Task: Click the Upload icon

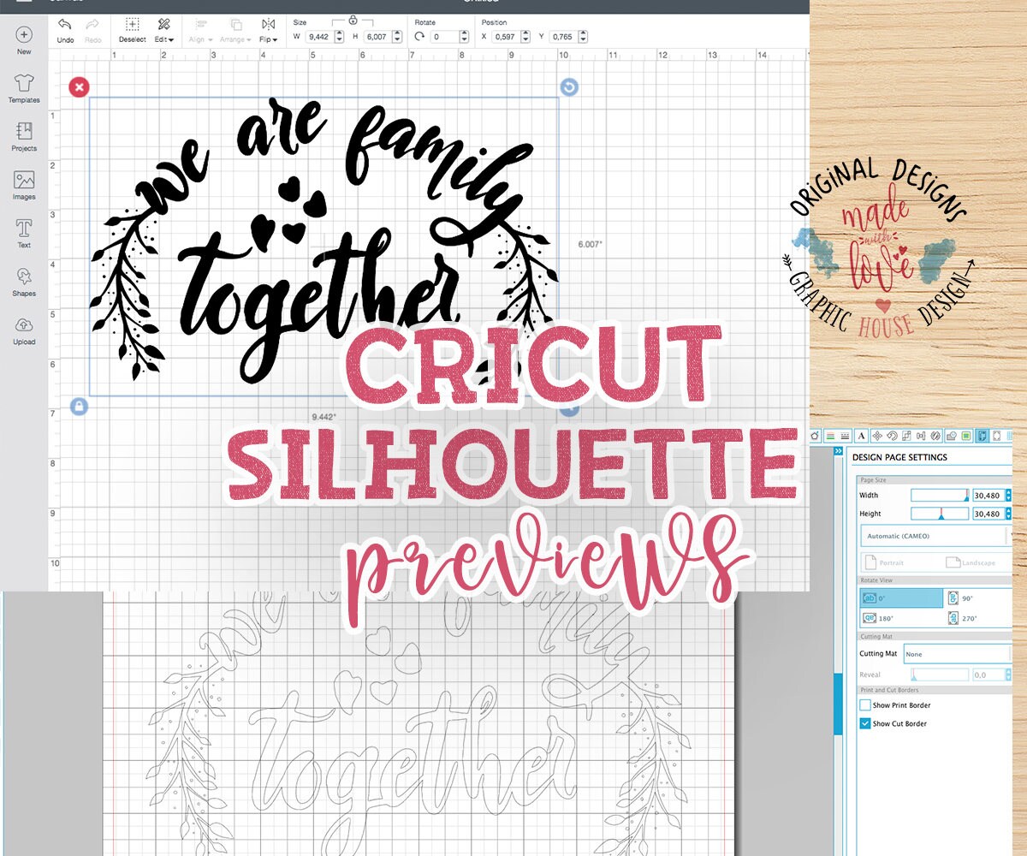Action: [23, 330]
